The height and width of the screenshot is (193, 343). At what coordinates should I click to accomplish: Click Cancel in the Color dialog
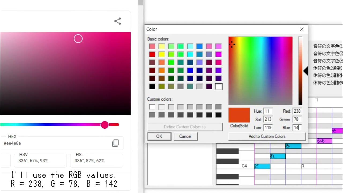(x=185, y=136)
